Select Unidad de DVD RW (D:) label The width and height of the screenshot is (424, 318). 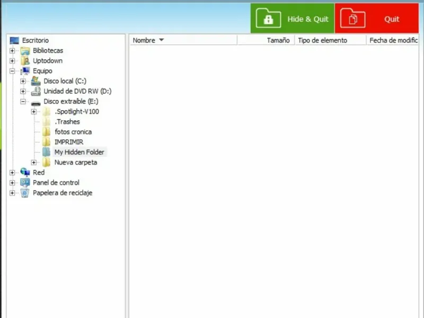(x=77, y=91)
